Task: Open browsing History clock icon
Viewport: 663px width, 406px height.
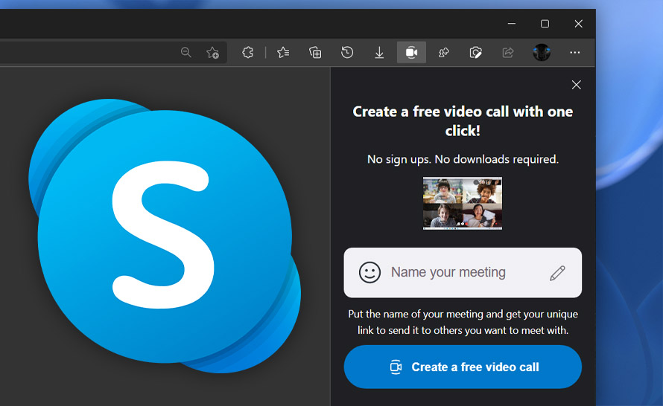Action: [x=347, y=52]
